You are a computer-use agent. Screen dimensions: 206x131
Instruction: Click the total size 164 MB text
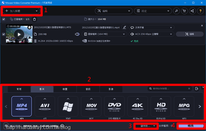point(102,19)
